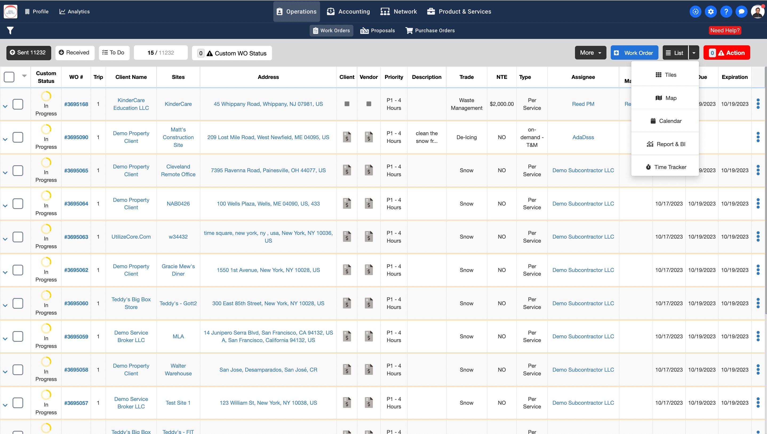Expand row details for WO #3695063
This screenshot has width=767, height=434.
[5, 239]
